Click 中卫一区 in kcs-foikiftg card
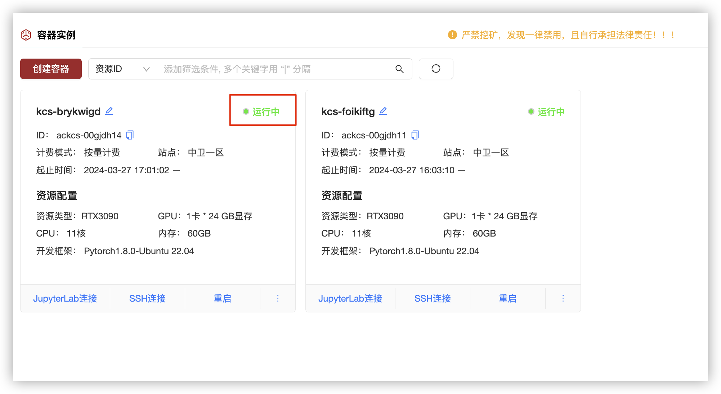 coord(491,152)
